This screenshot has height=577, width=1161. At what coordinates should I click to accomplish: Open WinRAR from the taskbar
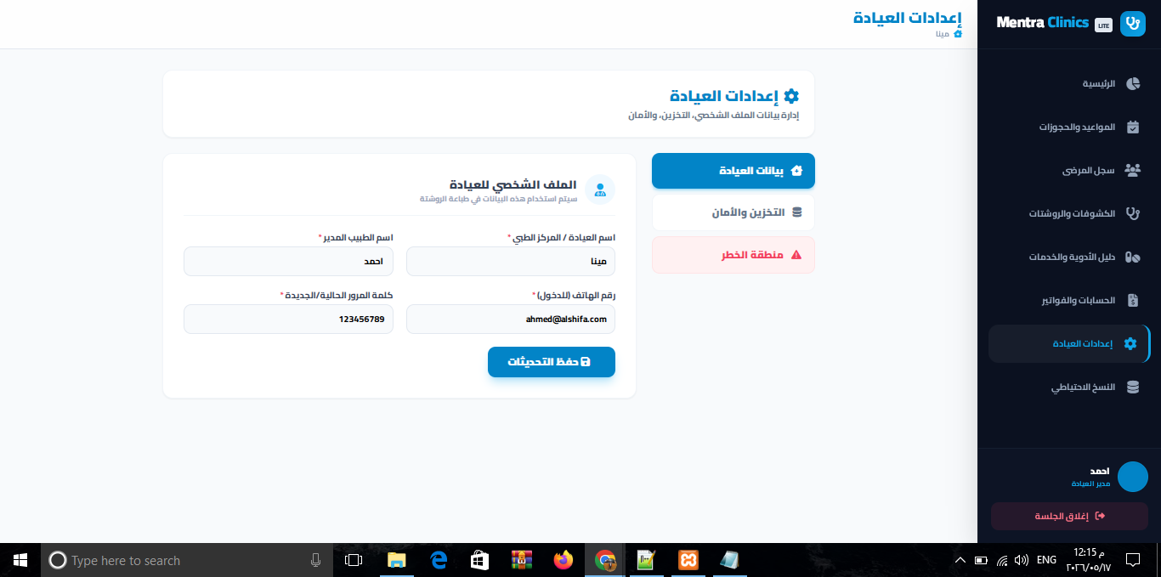pyautogui.click(x=521, y=560)
